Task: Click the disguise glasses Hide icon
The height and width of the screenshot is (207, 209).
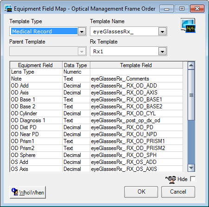Action: (171, 180)
